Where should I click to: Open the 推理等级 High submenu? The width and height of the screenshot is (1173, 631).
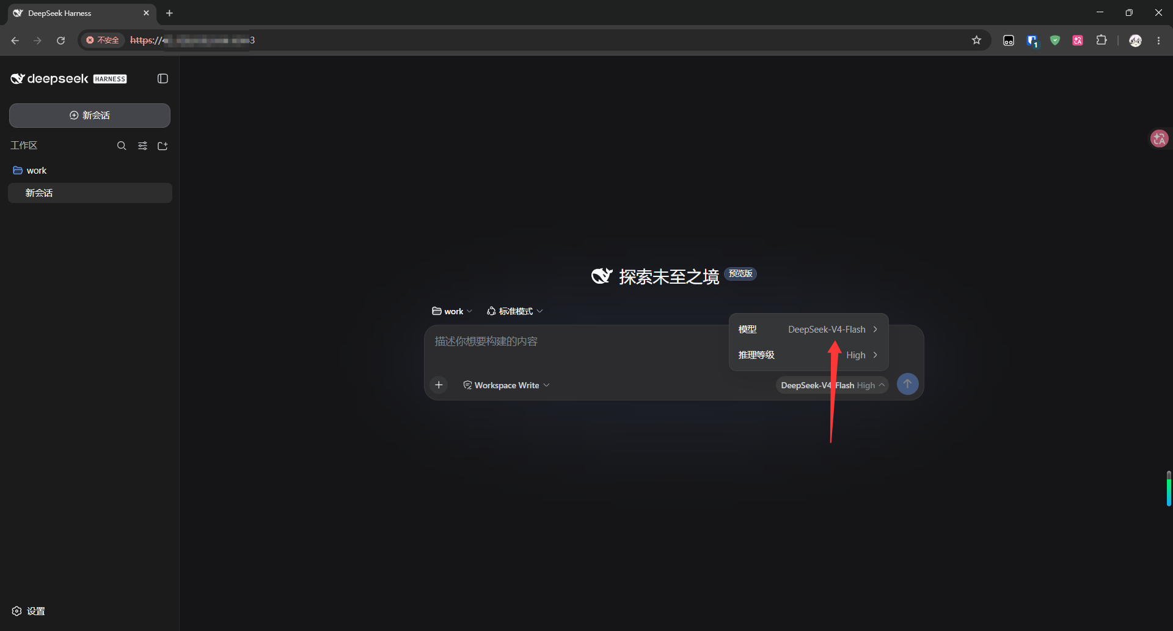(808, 355)
